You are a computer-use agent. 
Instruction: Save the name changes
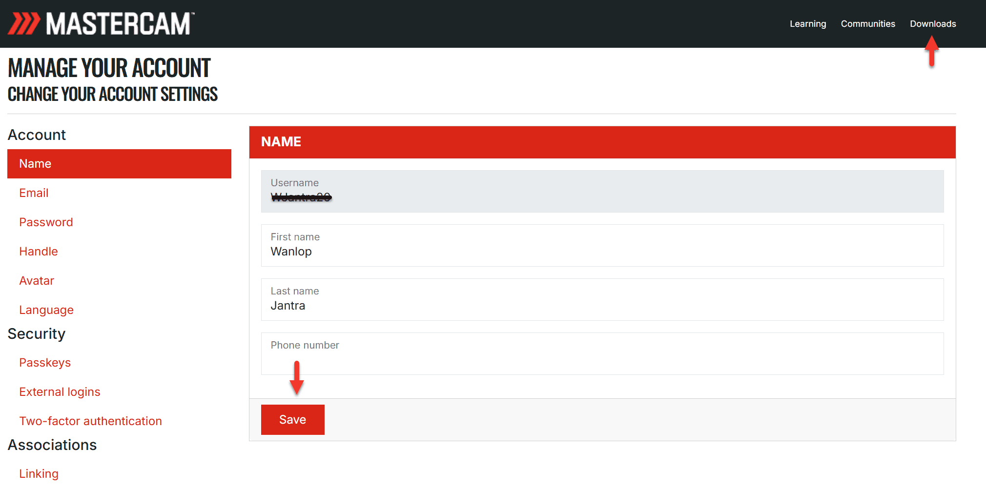pyautogui.click(x=293, y=420)
